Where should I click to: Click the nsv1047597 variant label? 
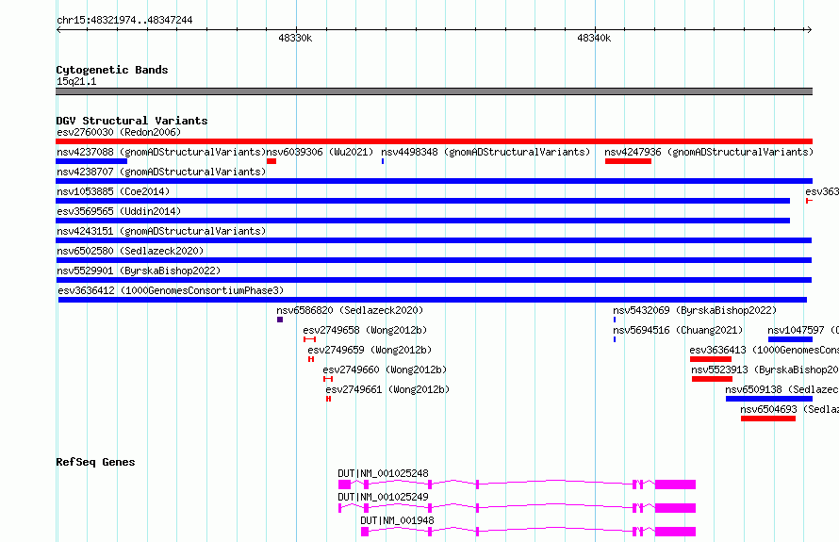click(803, 330)
